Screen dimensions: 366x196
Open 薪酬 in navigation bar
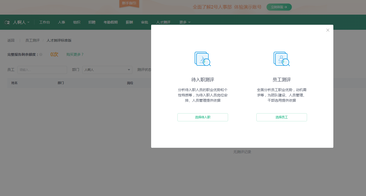(129, 22)
